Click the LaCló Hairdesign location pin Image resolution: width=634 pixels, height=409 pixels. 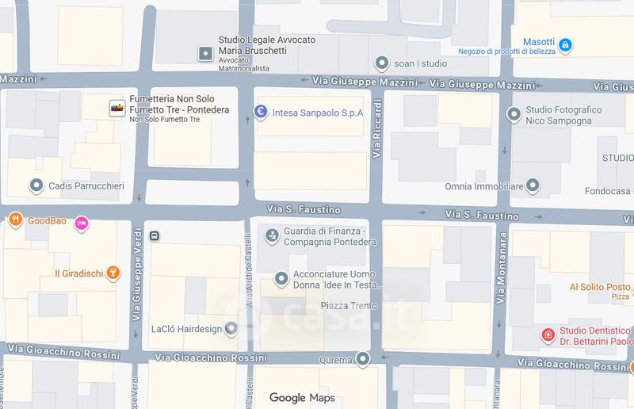click(231, 328)
